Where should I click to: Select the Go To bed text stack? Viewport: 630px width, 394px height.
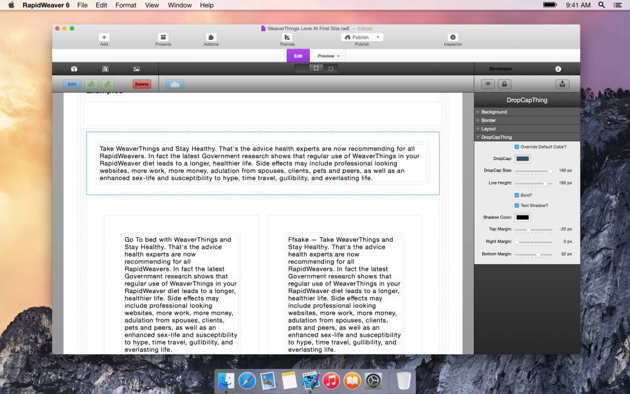tap(181, 294)
